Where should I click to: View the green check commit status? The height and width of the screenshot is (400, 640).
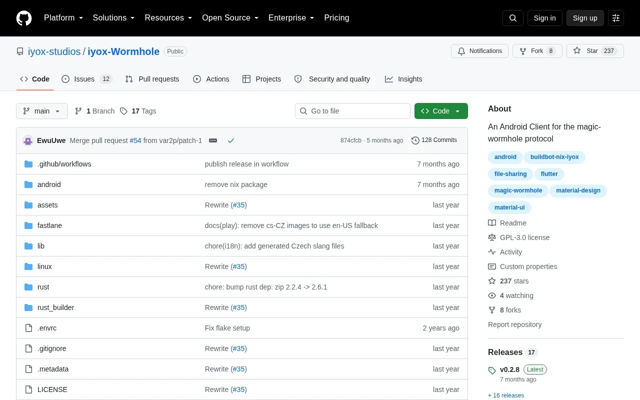click(231, 140)
